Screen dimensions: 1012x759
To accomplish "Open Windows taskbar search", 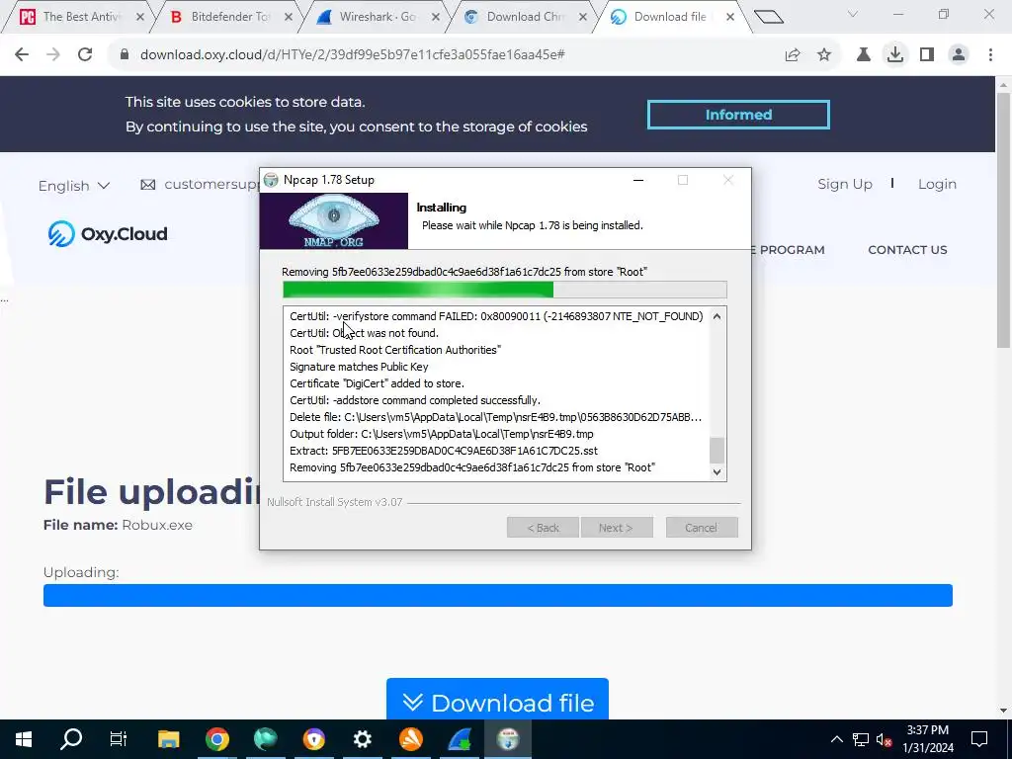I will point(71,739).
